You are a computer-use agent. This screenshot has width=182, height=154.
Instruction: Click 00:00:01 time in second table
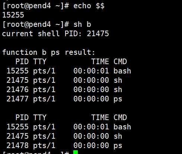click(x=91, y=127)
